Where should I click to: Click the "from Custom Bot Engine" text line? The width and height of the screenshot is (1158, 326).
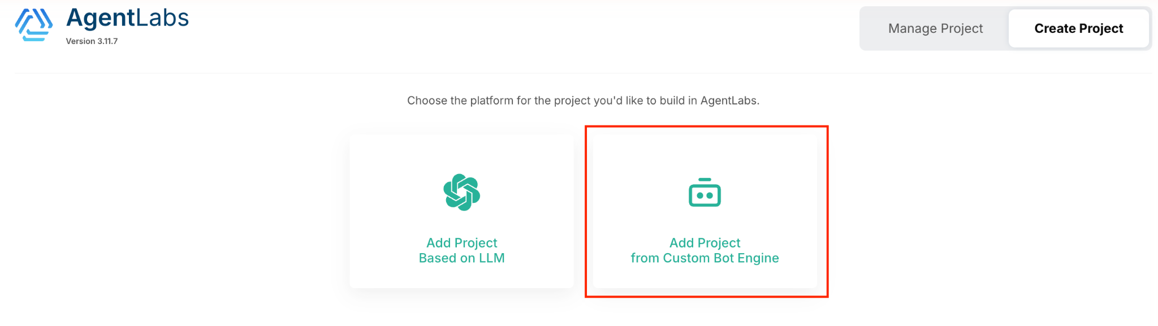point(705,258)
